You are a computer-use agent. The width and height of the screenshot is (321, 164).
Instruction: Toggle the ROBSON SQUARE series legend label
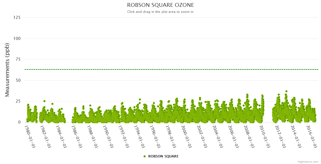[163, 156]
